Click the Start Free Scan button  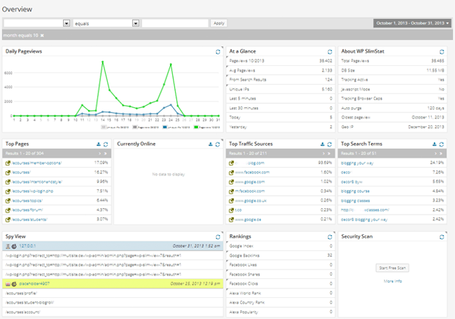click(393, 268)
